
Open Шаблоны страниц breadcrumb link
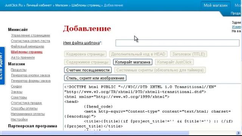pyautogui.click(x=86, y=5)
